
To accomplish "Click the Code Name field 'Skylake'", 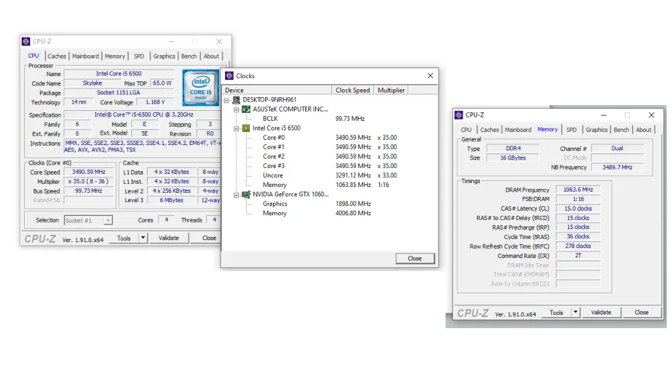I will coord(92,83).
